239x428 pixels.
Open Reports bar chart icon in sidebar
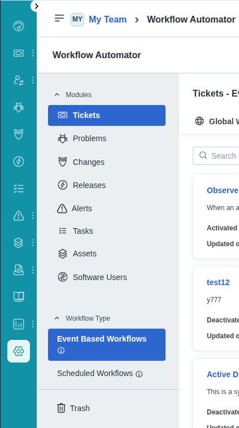pyautogui.click(x=19, y=324)
